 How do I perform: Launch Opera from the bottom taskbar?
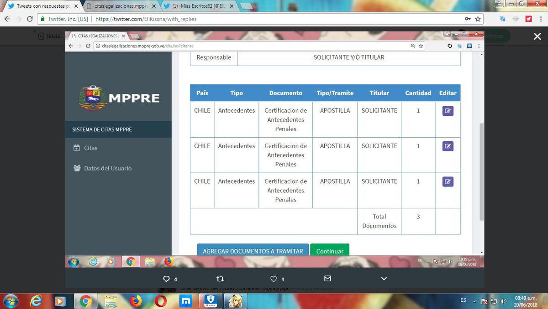[160, 301]
